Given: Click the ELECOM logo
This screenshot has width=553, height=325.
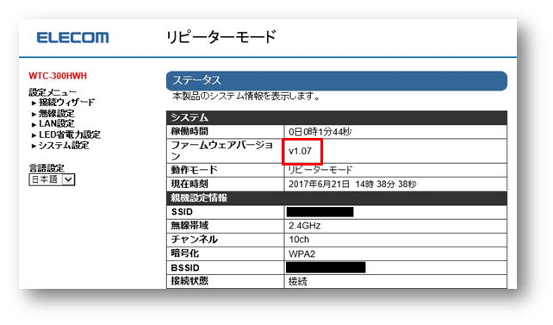Looking at the screenshot, I should point(72,38).
